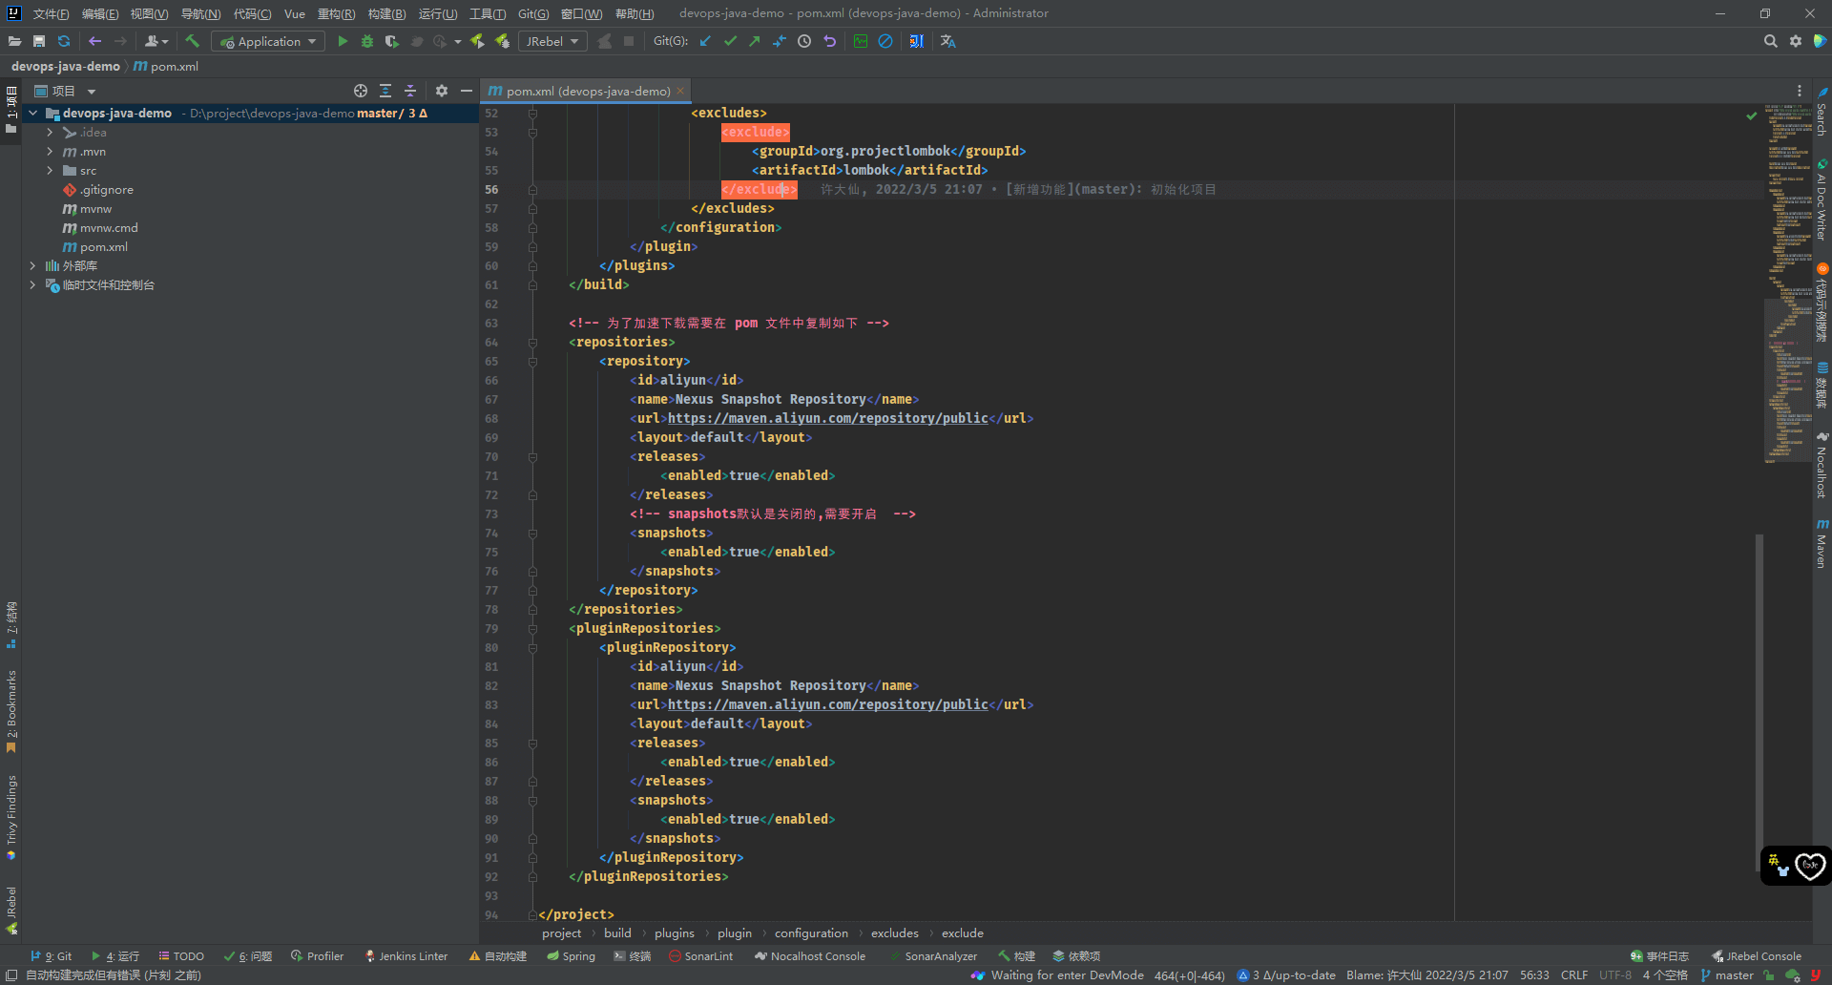Open editor tab options three-dot icon
1832x985 pixels.
point(1800,91)
